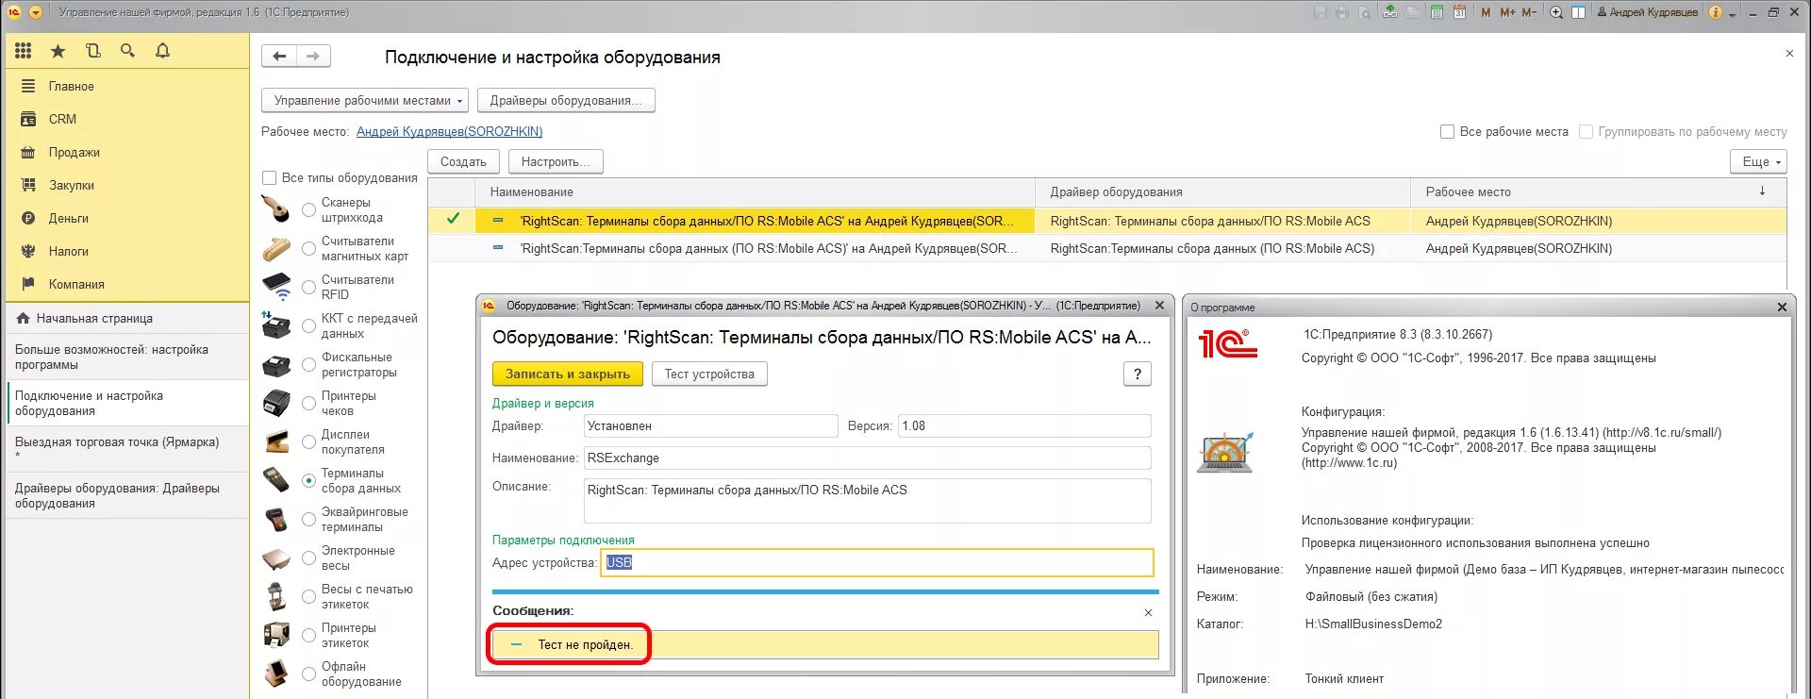Switch to Драйверы оборудования tab
Image resolution: width=1811 pixels, height=699 pixels.
pyautogui.click(x=127, y=495)
